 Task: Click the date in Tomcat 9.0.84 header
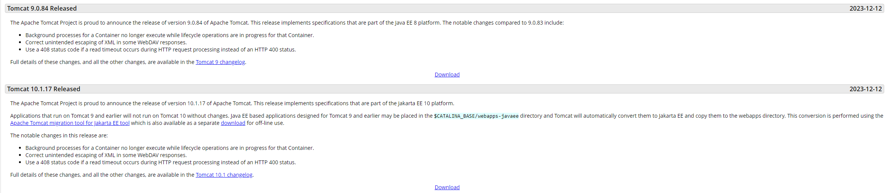click(865, 8)
